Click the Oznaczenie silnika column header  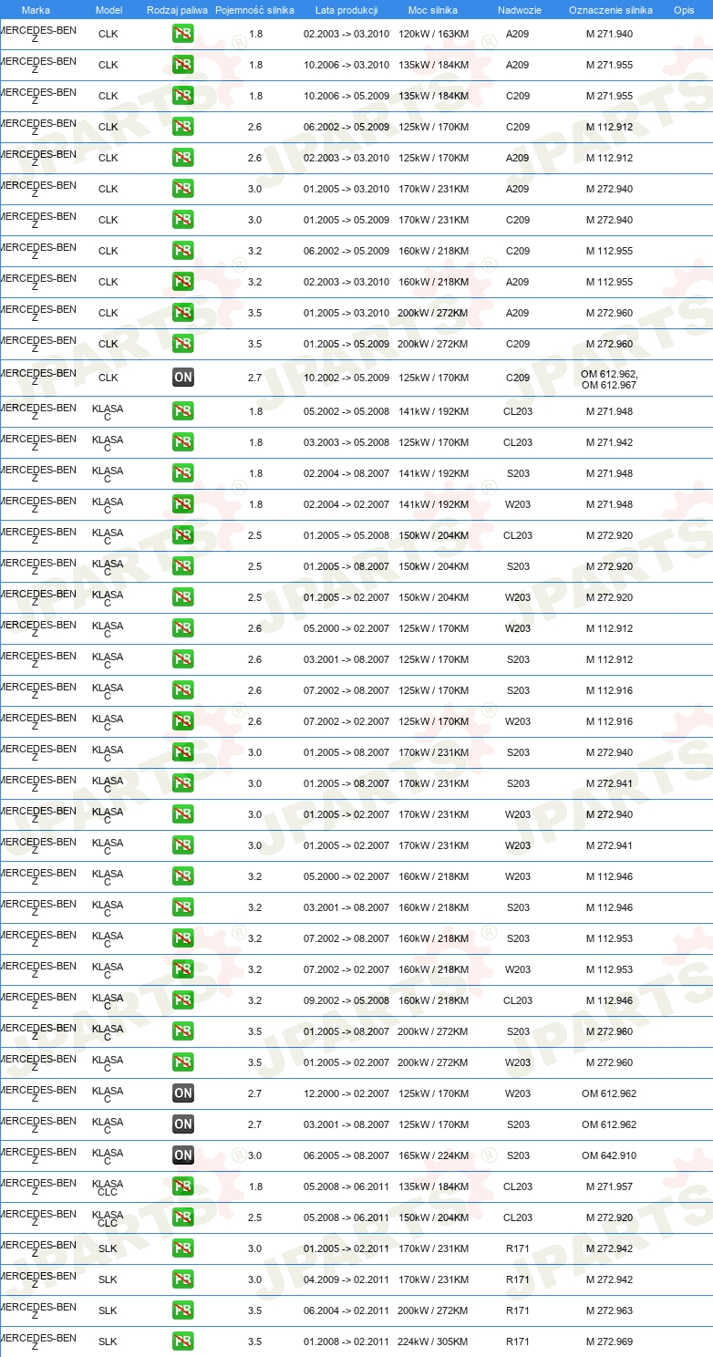[x=611, y=10]
